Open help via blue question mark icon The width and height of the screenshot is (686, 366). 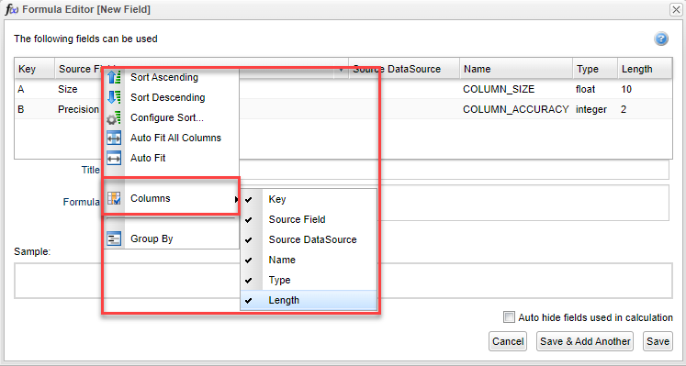[x=661, y=39]
